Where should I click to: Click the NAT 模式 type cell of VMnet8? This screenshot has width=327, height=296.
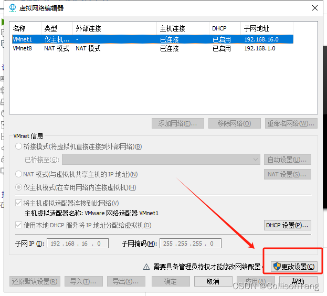pos(57,48)
